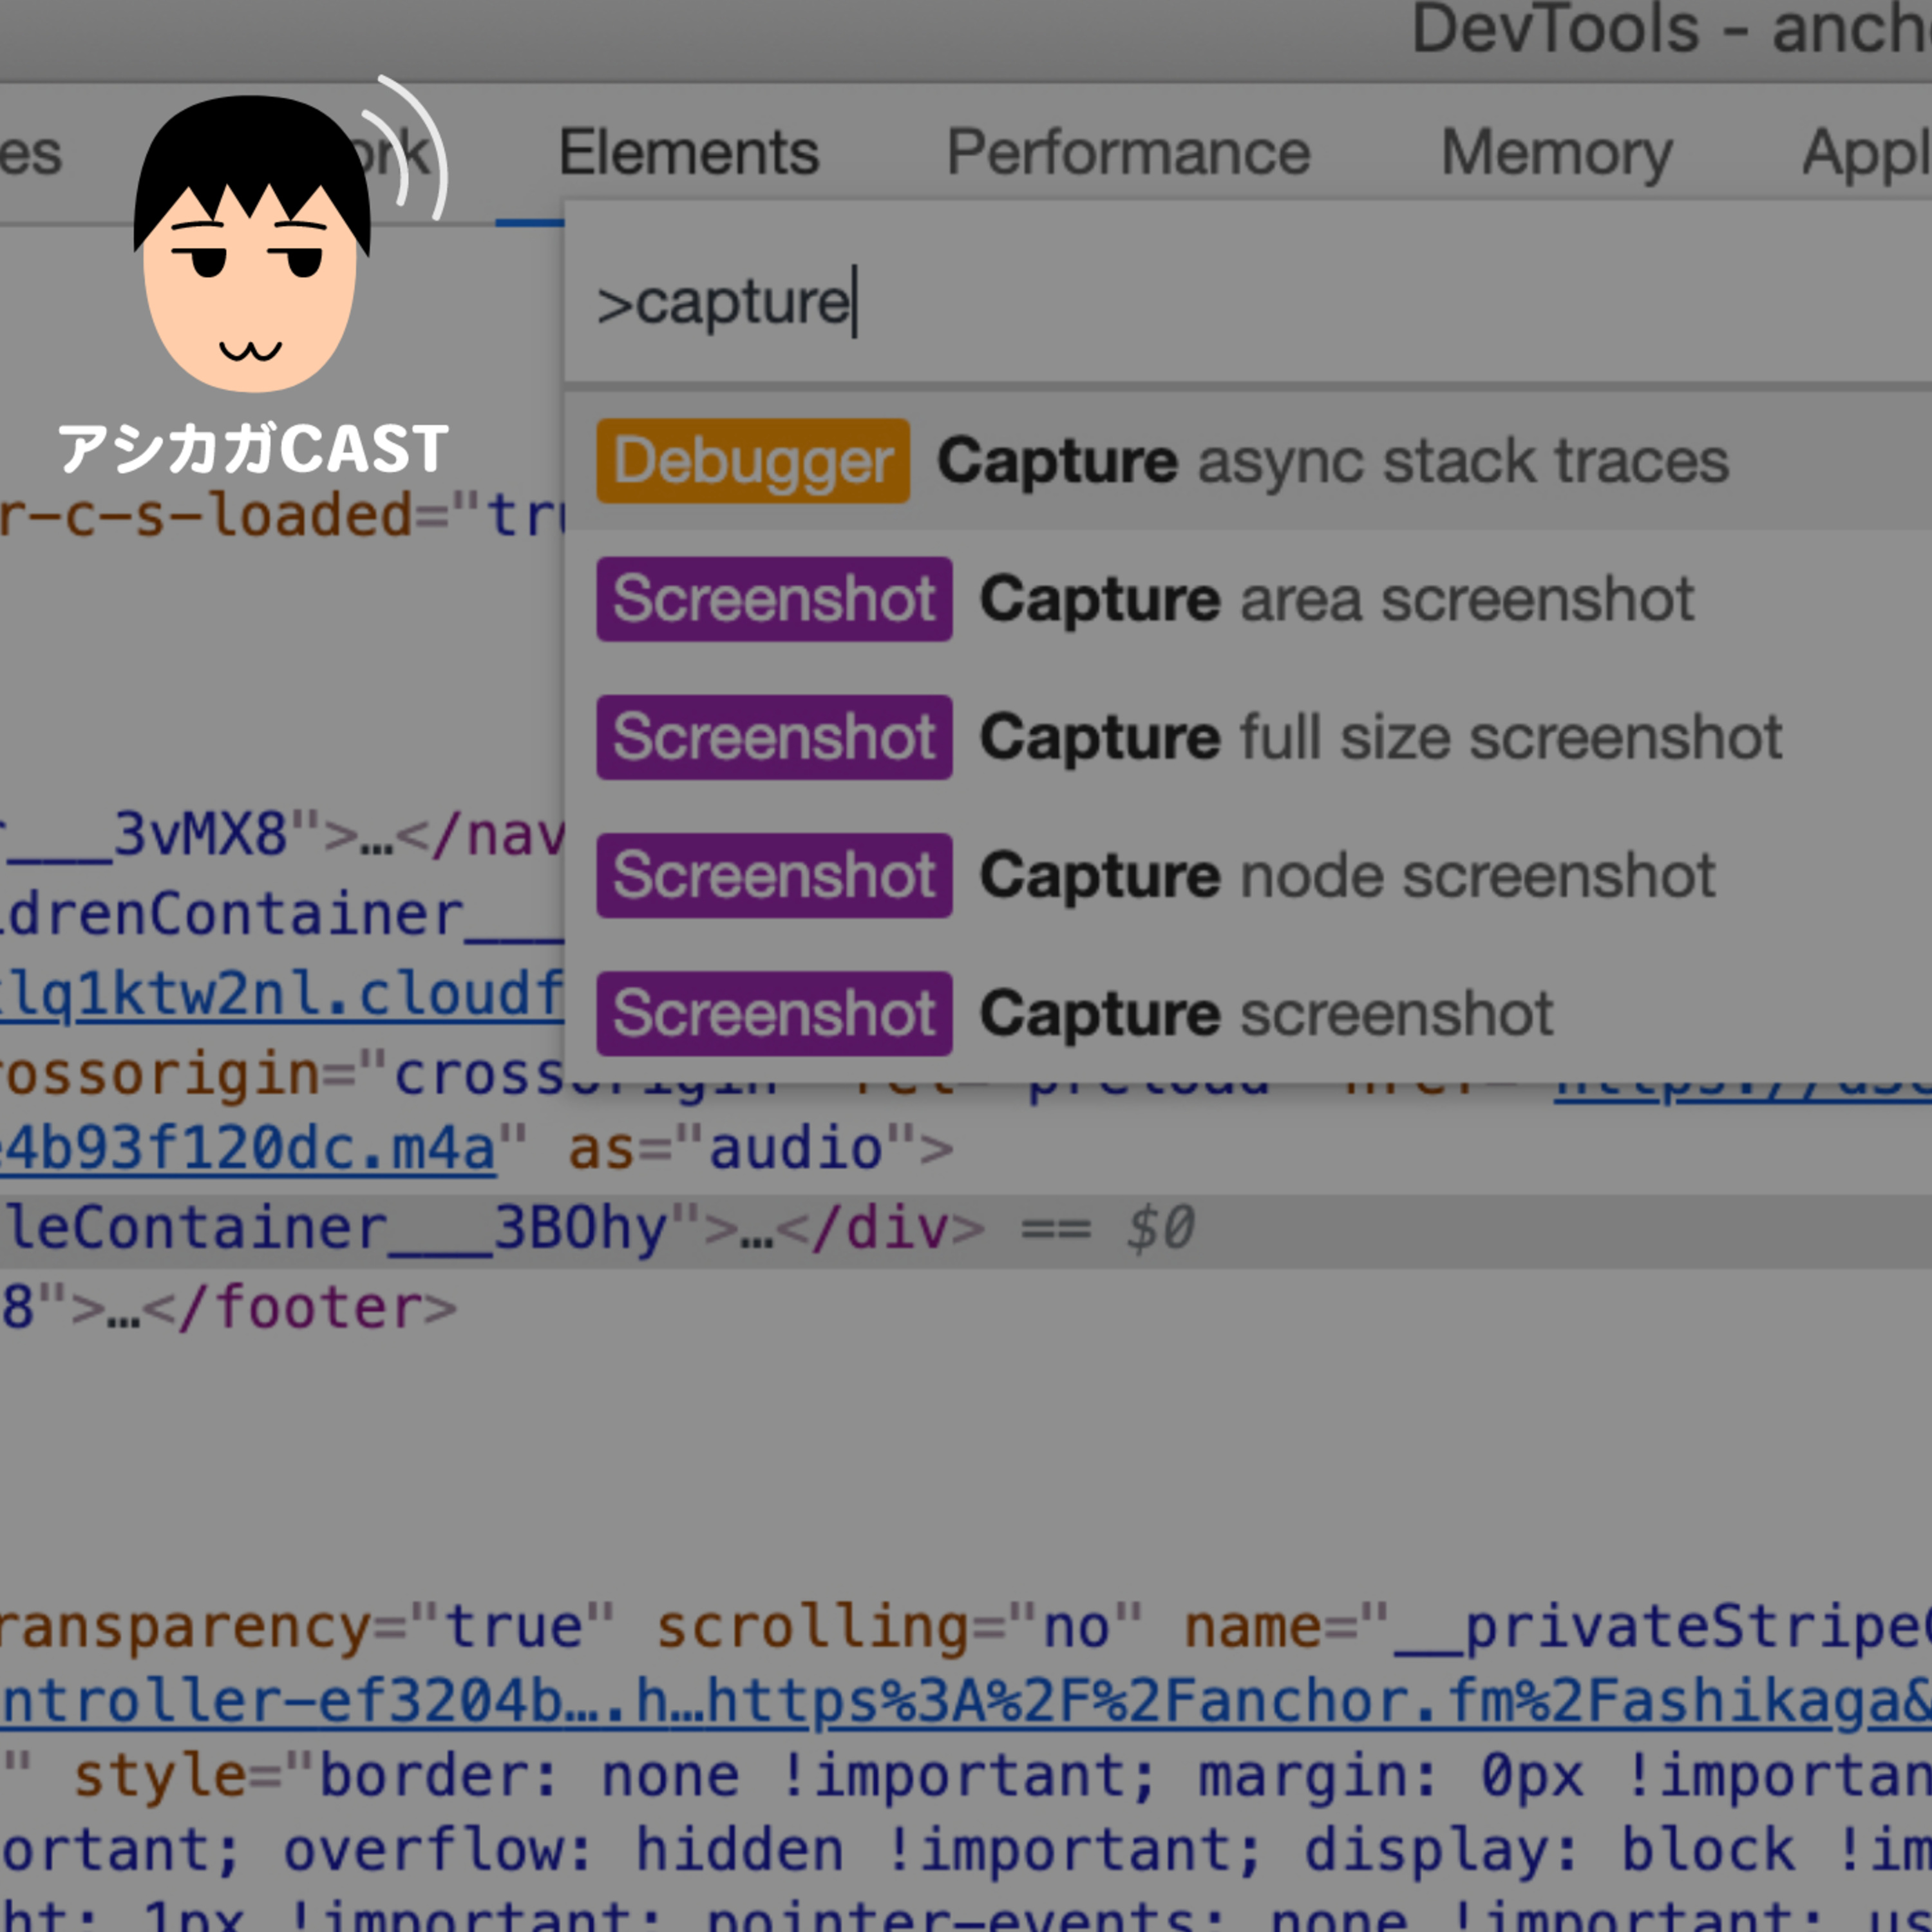Viewport: 1932px width, 1932px height.
Task: Choose Capture node screenshot command
Action: click(1346, 875)
